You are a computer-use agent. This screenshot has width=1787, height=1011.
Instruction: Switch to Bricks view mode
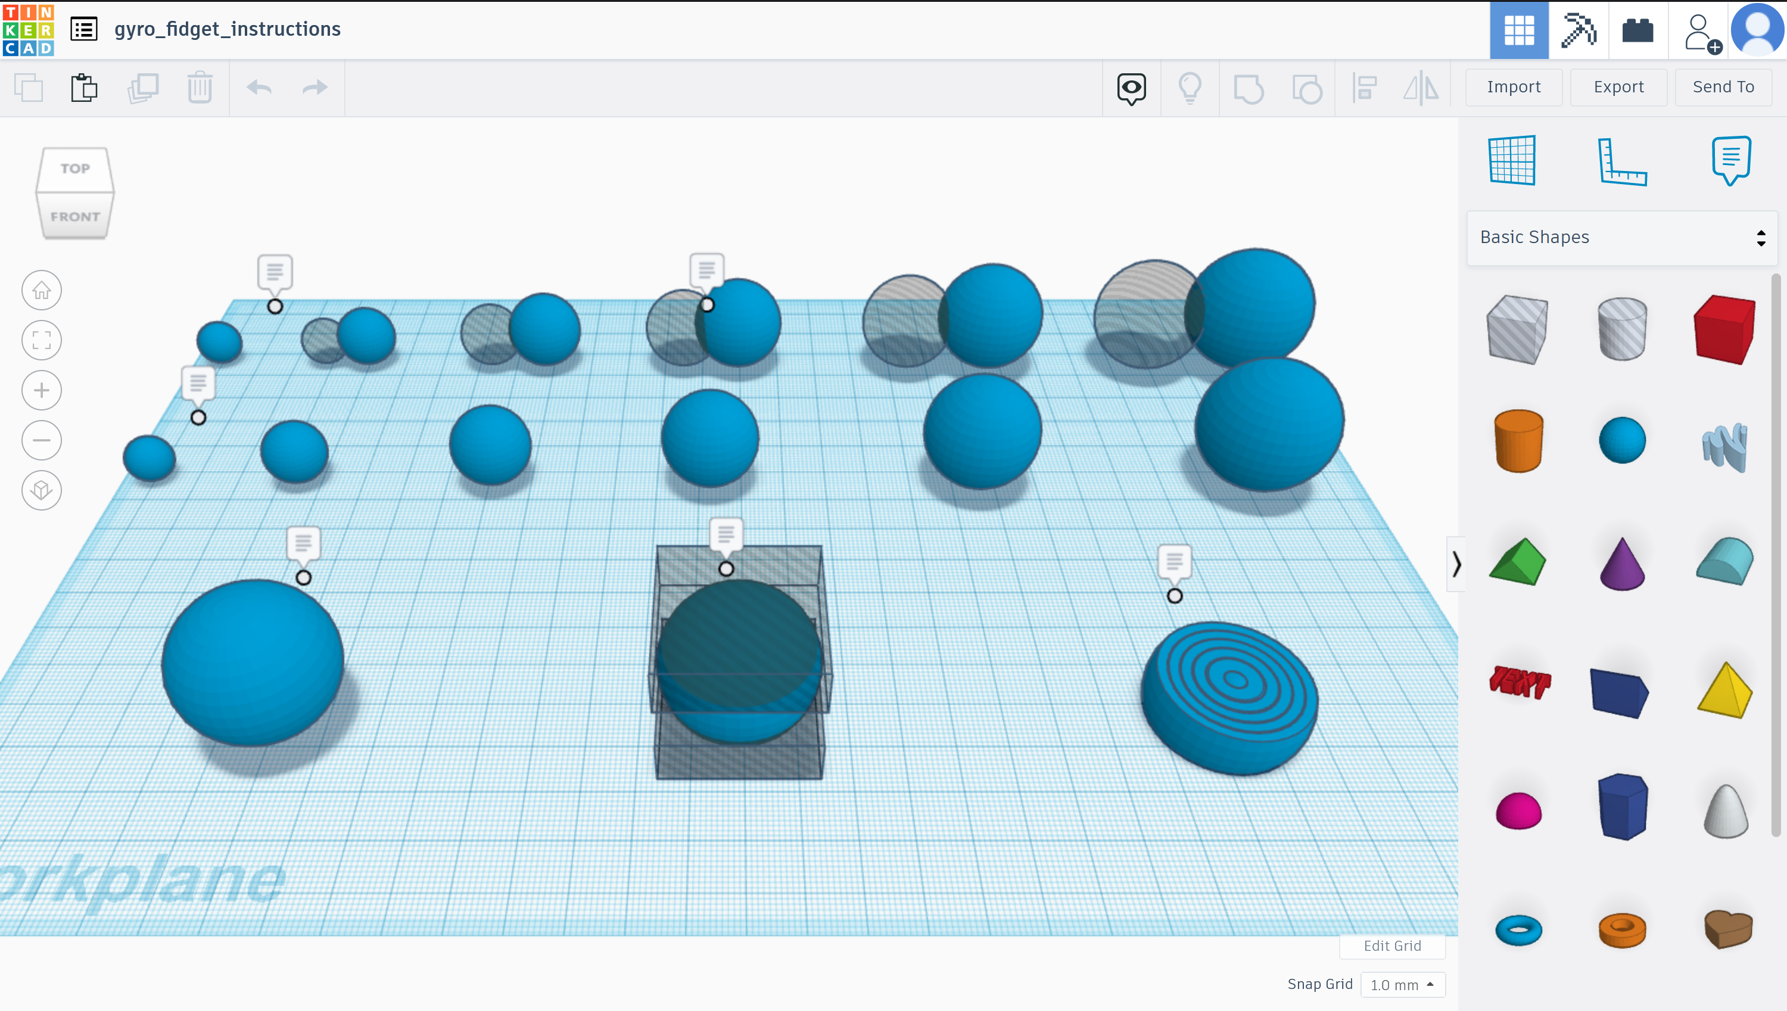click(x=1637, y=30)
